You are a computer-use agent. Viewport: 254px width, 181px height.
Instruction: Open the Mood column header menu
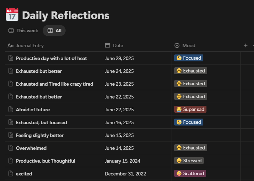[189, 45]
